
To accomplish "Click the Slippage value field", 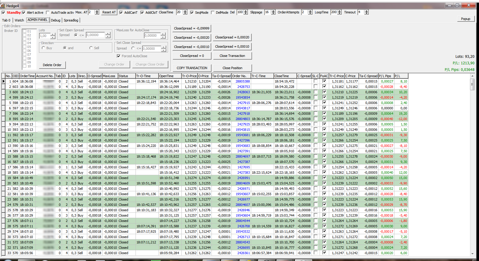I will pyautogui.click(x=268, y=12).
